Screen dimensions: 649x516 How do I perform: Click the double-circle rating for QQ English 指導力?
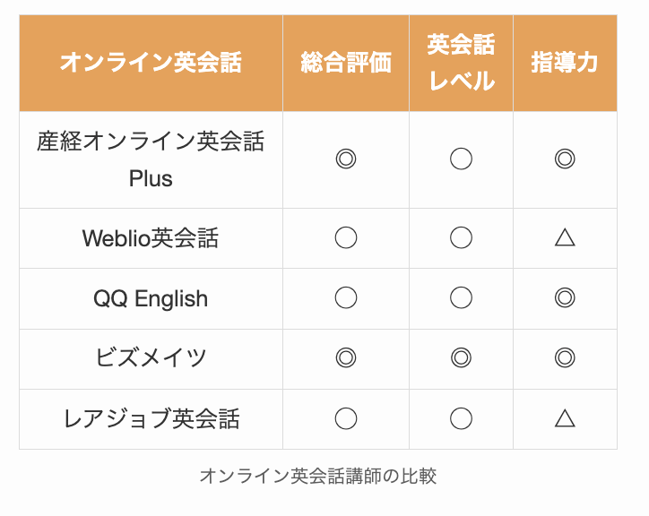pyautogui.click(x=564, y=298)
